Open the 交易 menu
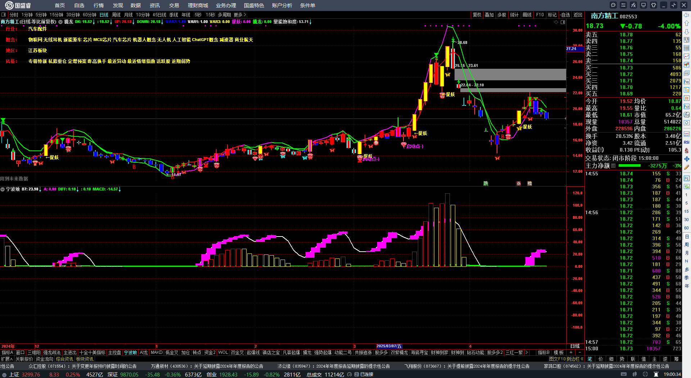Screen dimensions: 691x378 click(174, 5)
